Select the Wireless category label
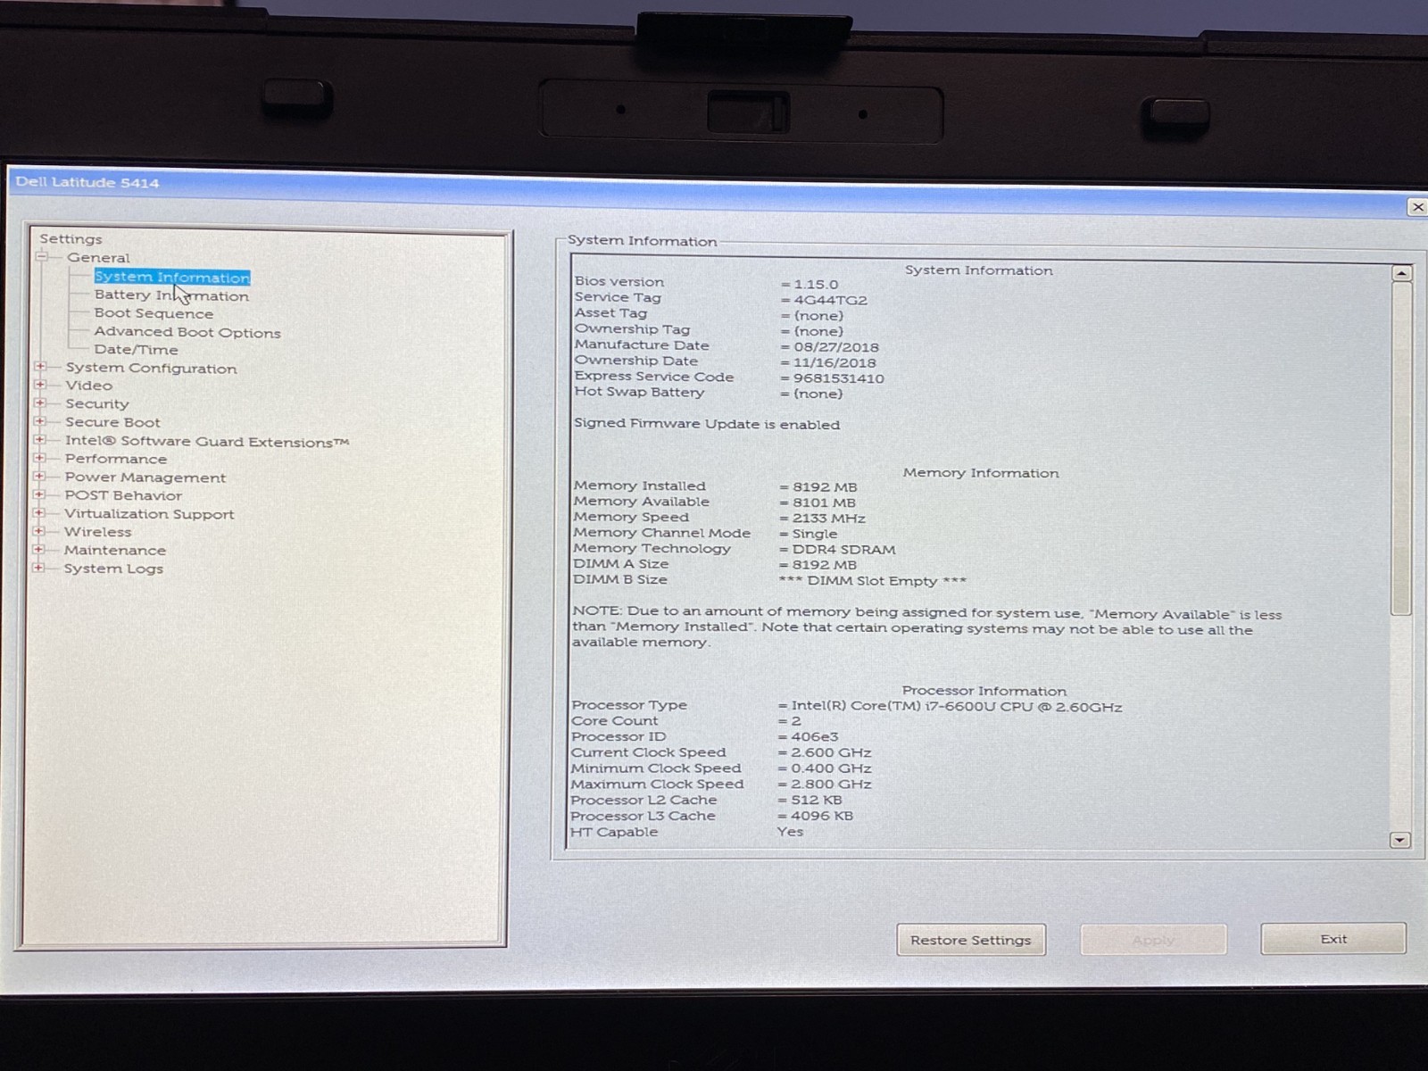The width and height of the screenshot is (1428, 1071). 97,532
